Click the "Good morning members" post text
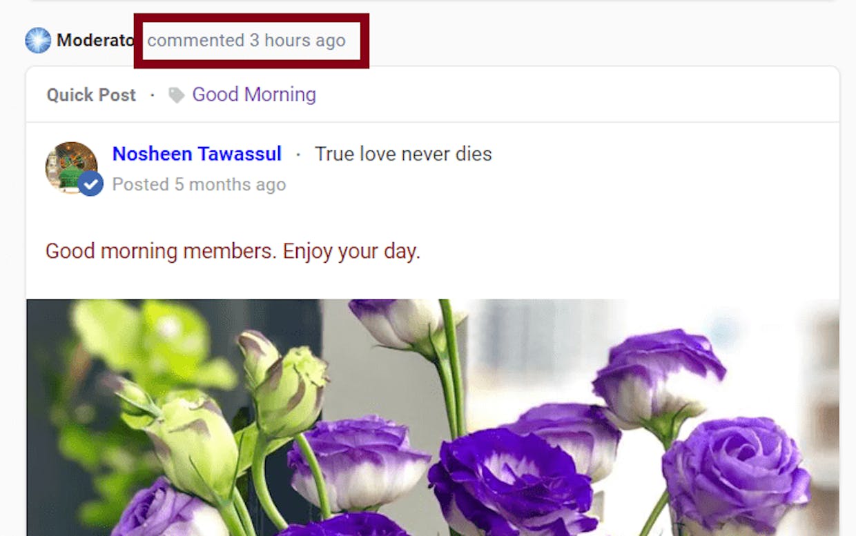 (x=233, y=251)
